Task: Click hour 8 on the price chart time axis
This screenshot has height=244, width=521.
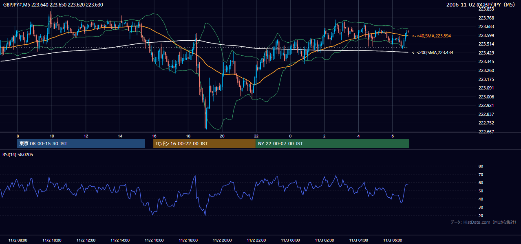Action: point(18,136)
